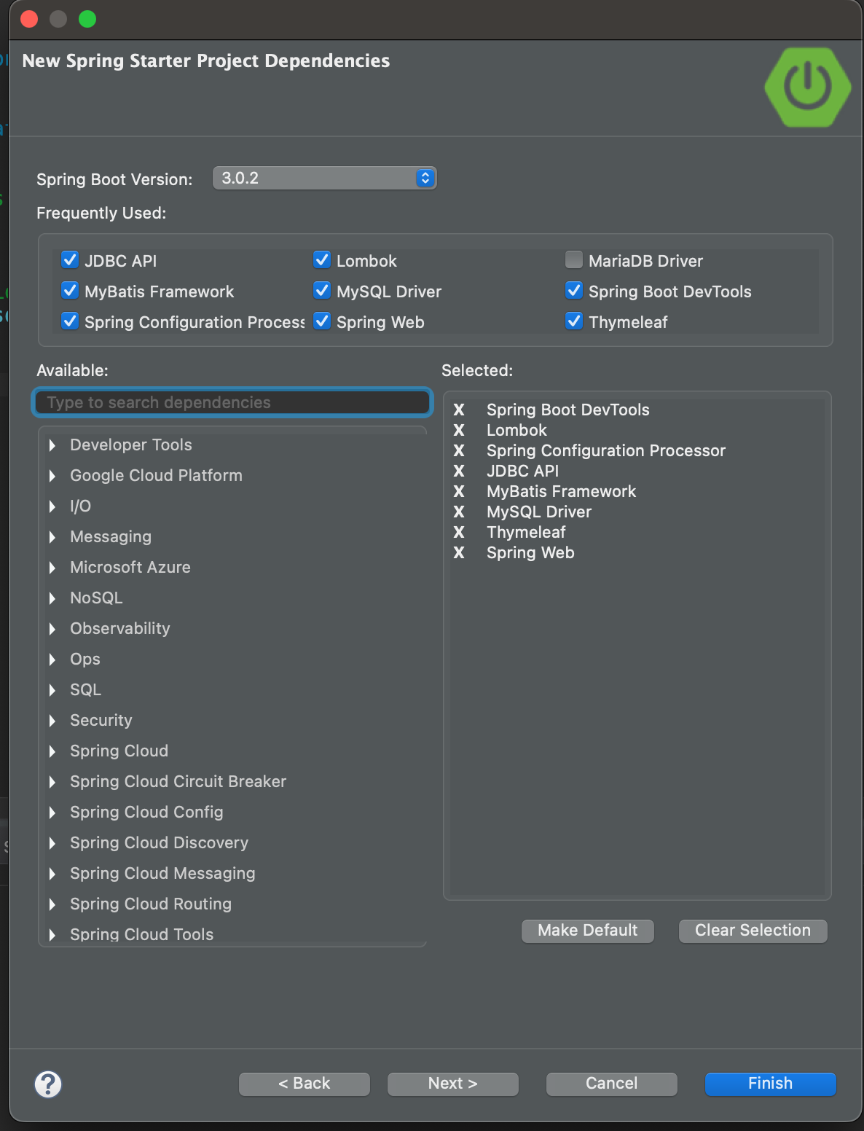
Task: Expand the I/O category
Action: coord(52,506)
